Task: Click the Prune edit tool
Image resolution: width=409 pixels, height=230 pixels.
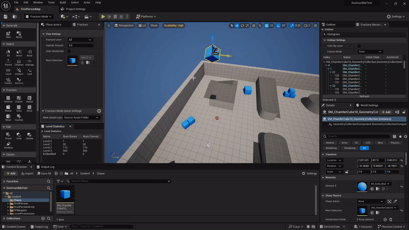Action: [8, 136]
